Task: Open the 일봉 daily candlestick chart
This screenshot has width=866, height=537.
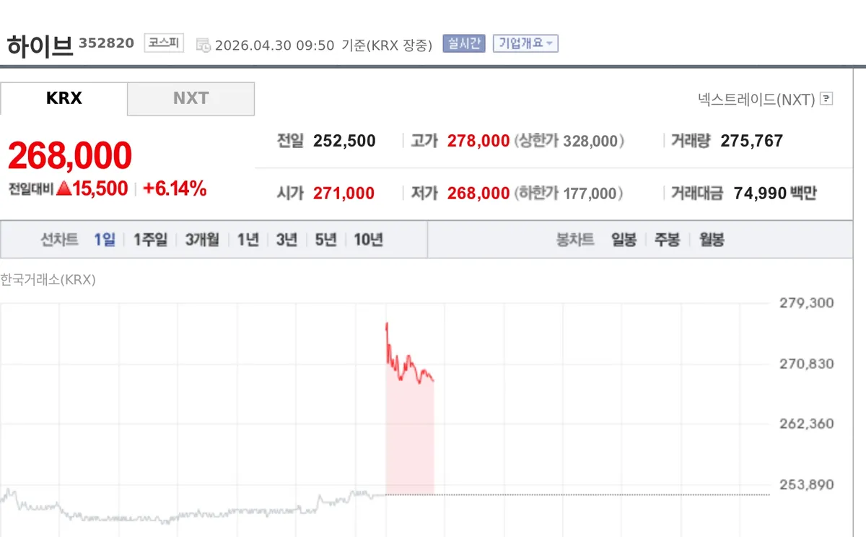Action: [624, 240]
